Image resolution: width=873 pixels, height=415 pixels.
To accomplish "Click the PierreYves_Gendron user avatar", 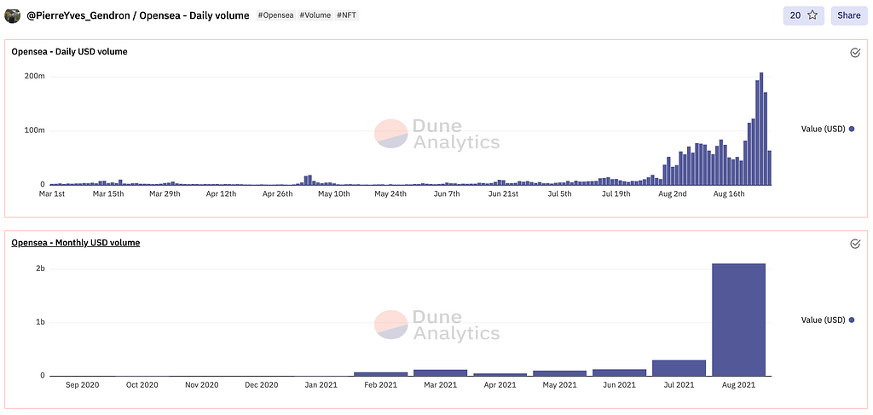I will coord(13,15).
